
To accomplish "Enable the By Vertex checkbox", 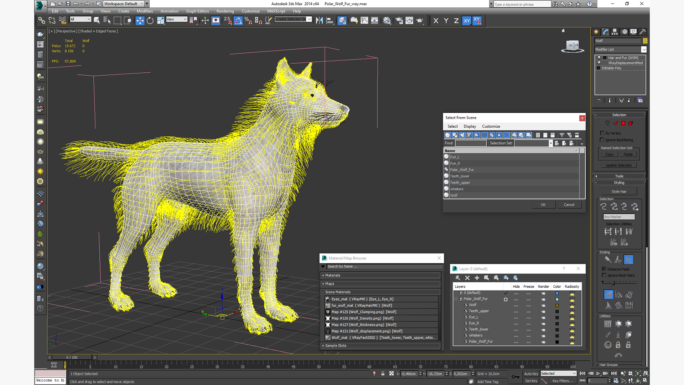I will tap(602, 133).
